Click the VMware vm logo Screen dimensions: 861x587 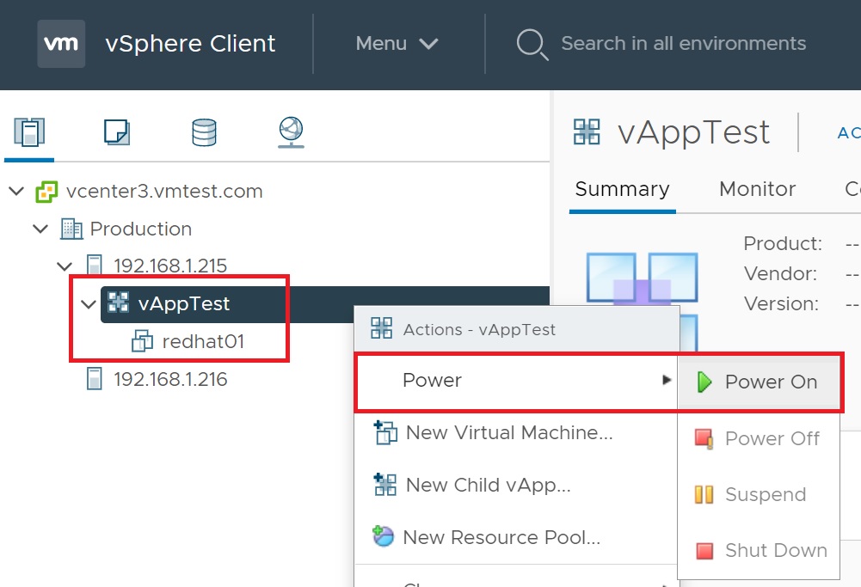(61, 43)
